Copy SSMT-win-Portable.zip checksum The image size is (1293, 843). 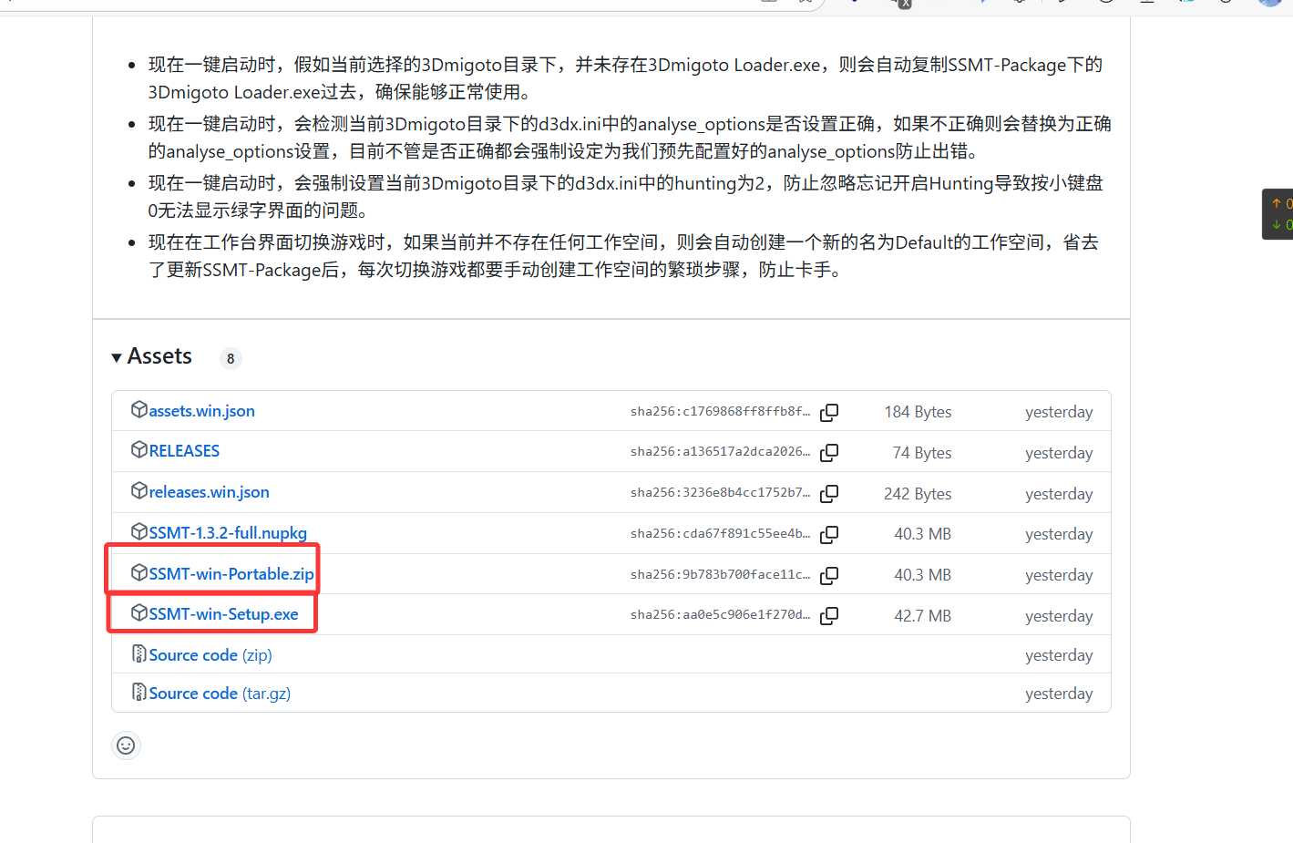829,575
